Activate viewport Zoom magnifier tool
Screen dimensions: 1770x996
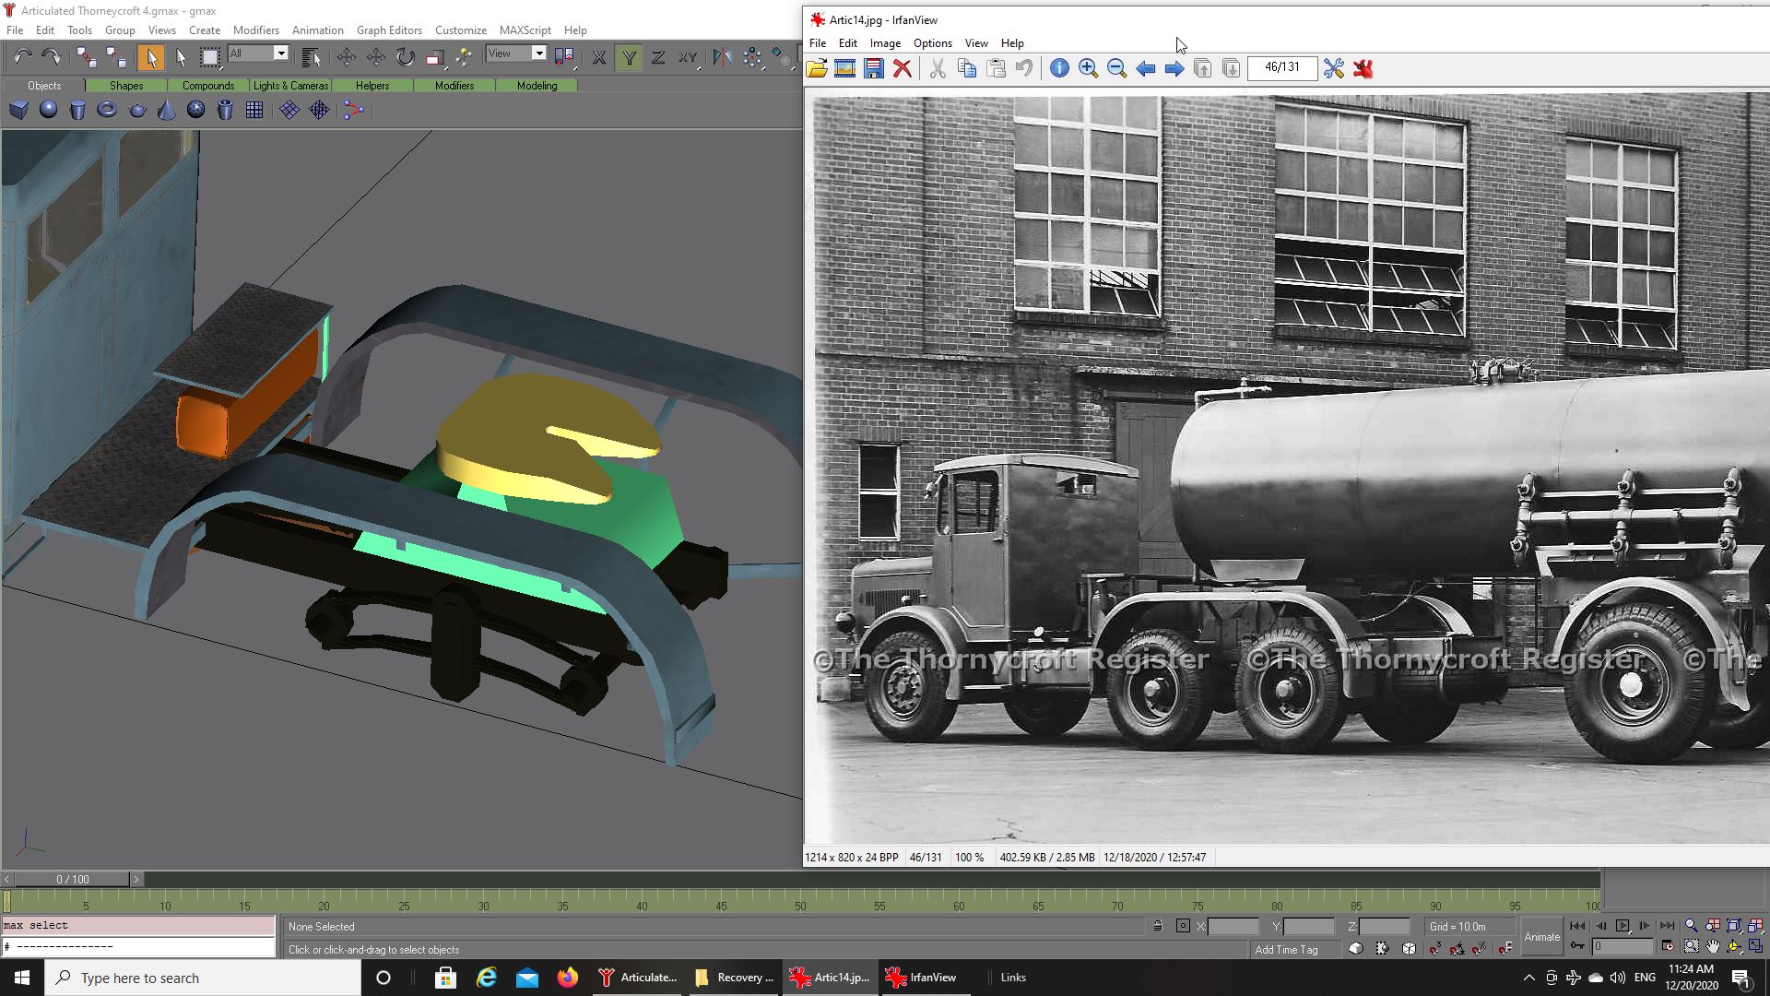pyautogui.click(x=1691, y=926)
